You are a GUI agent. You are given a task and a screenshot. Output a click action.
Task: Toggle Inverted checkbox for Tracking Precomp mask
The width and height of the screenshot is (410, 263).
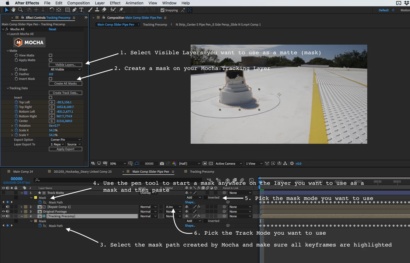(206, 221)
